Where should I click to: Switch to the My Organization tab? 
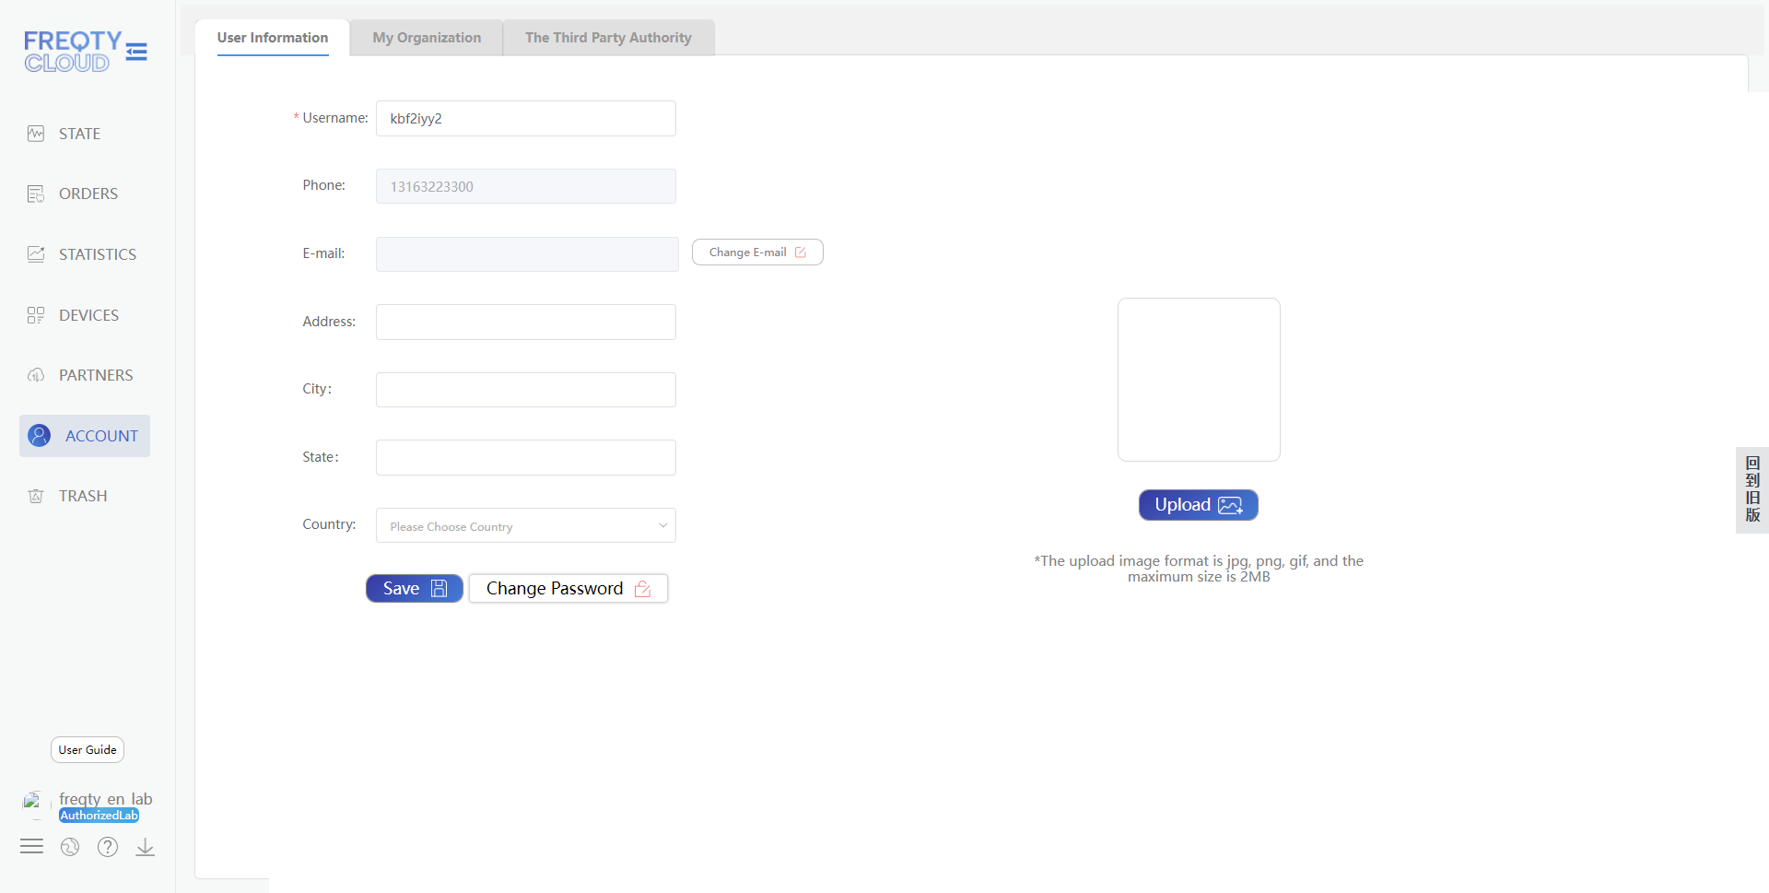click(427, 38)
